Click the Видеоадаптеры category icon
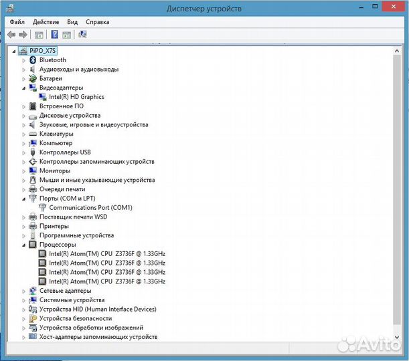The image size is (409, 361). click(x=33, y=88)
